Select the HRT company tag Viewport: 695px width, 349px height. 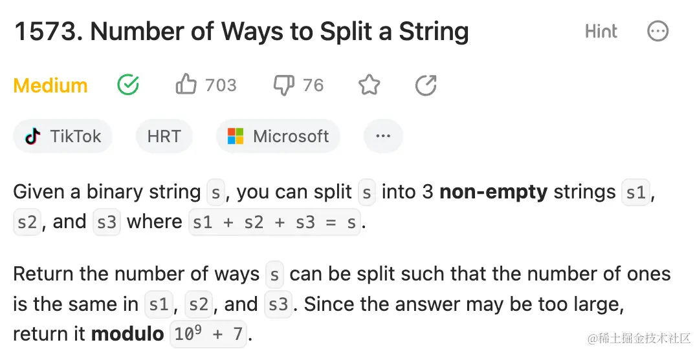coord(164,136)
